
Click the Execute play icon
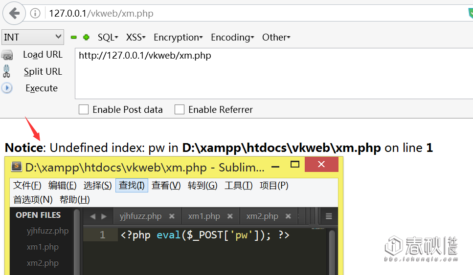7,88
